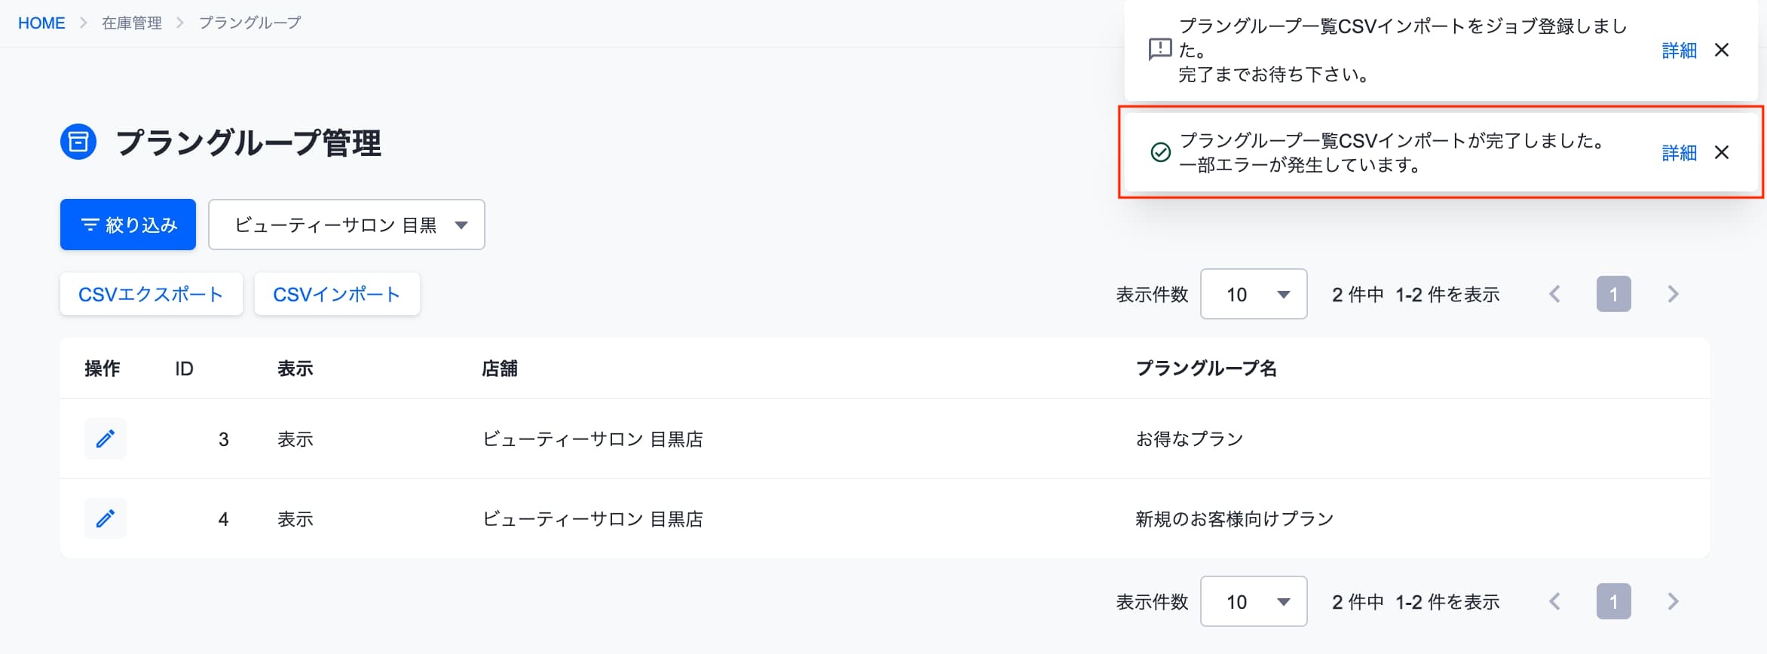This screenshot has width=1767, height=654.
Task: Open 詳細 link in completed import notification
Action: click(x=1680, y=152)
